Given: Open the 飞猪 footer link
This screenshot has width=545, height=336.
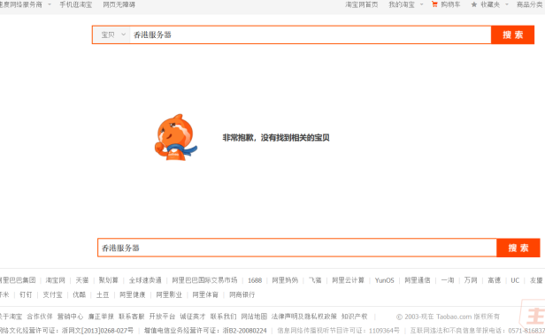Looking at the screenshot, I should tap(315, 280).
